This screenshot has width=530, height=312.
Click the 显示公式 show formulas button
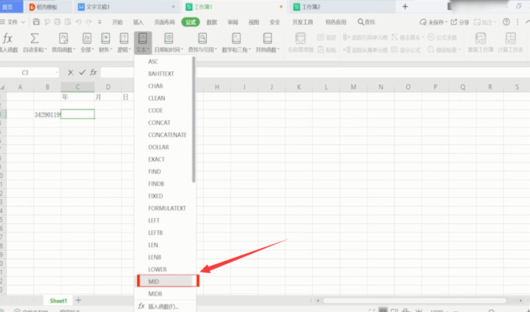tap(406, 49)
